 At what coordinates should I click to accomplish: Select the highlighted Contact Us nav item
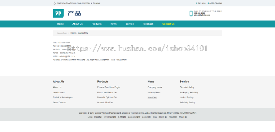[168, 24]
